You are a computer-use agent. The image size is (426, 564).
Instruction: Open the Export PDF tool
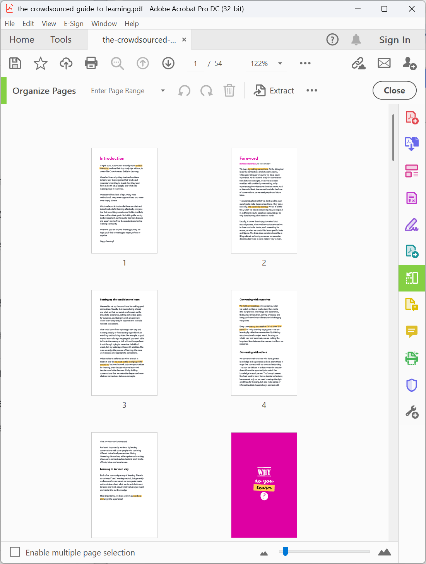[412, 143]
